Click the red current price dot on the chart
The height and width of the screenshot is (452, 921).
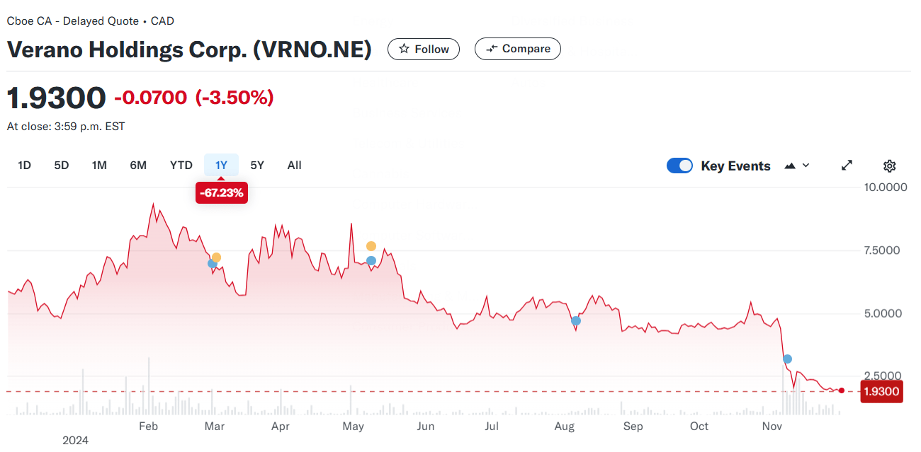pyautogui.click(x=841, y=390)
